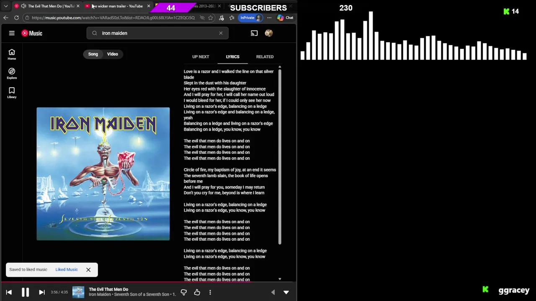Dismiss the 'Saved to liked music' notification
The image size is (536, 301).
[x=88, y=270]
